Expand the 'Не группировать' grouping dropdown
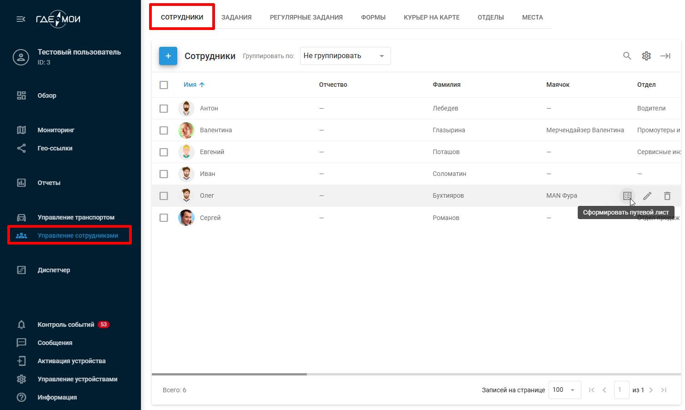The width and height of the screenshot is (685, 410). [x=345, y=56]
